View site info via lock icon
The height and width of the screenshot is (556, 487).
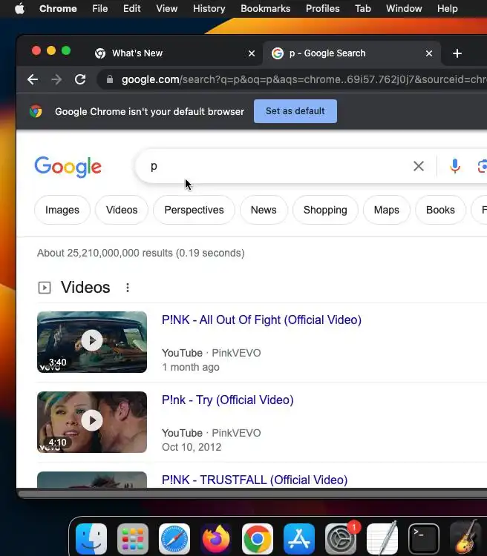(110, 79)
